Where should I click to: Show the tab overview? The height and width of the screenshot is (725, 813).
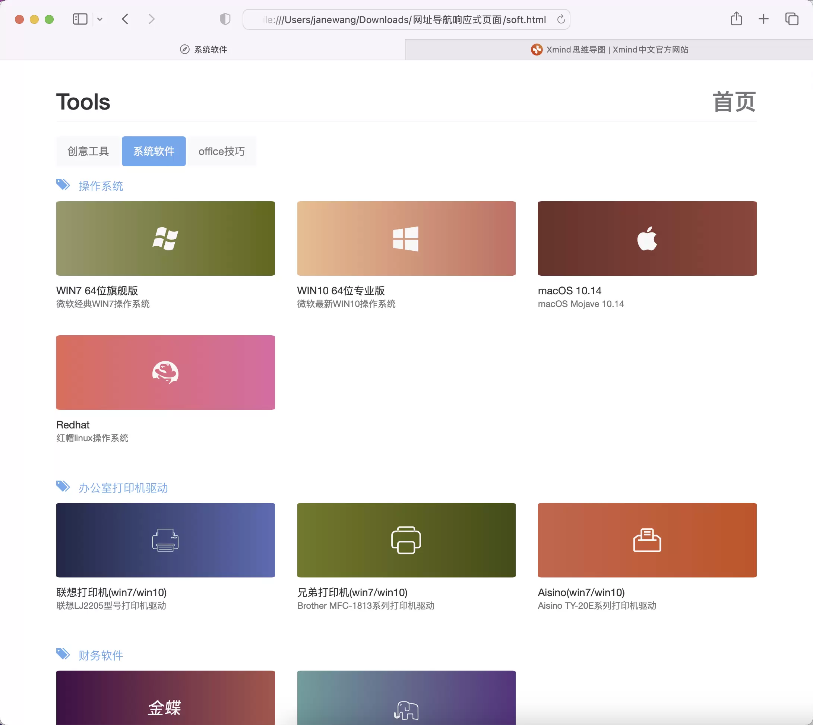pos(791,19)
